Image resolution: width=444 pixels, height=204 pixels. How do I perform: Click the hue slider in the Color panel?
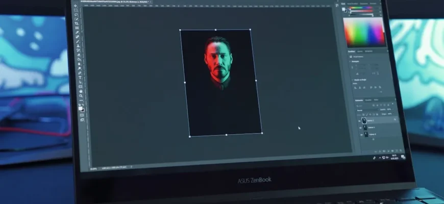click(361, 8)
